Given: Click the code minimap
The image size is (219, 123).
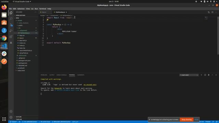Looking at the screenshot, I should 206,18.
